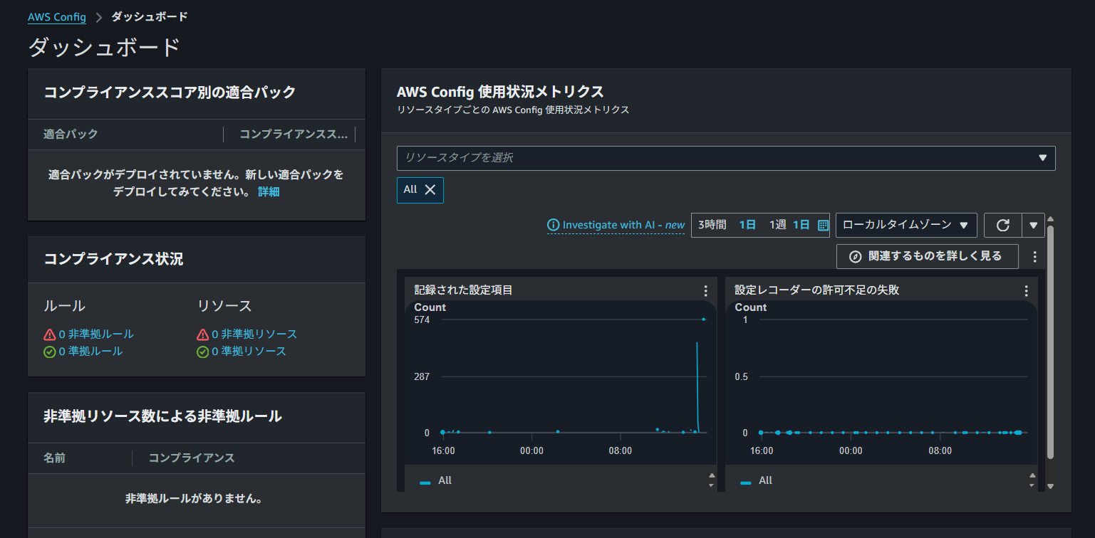This screenshot has height=538, width=1095.
Task: Open the Investigate with AI link
Action: click(616, 225)
